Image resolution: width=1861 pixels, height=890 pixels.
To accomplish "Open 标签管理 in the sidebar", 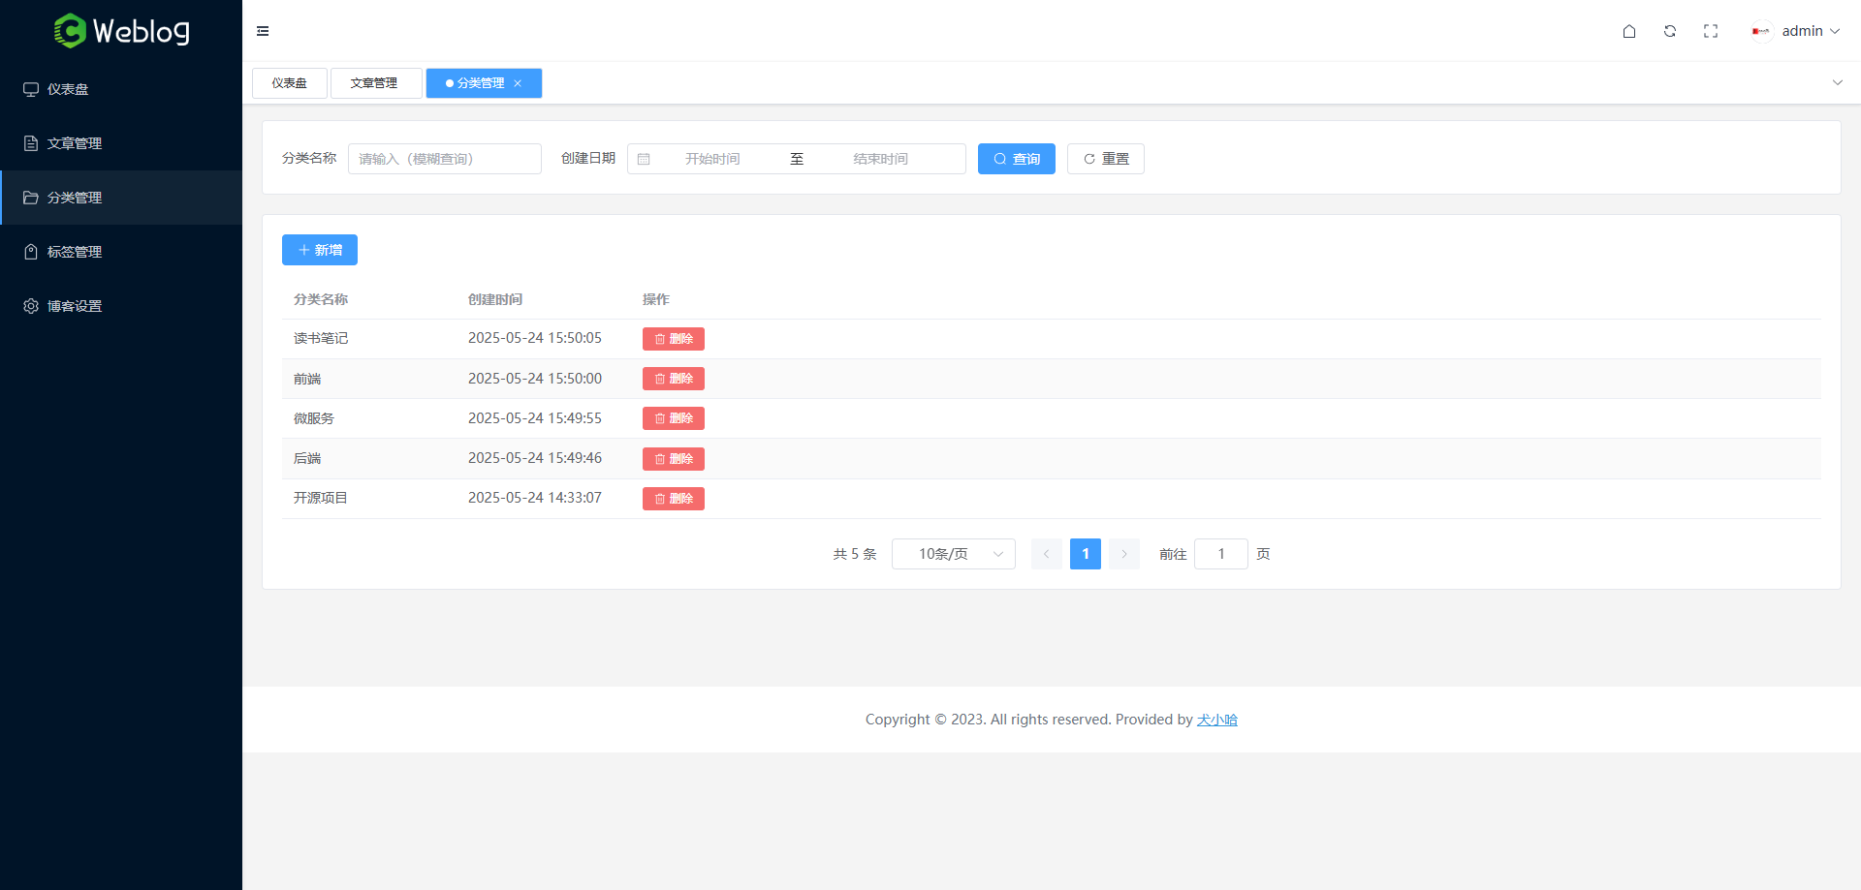I will [x=75, y=252].
